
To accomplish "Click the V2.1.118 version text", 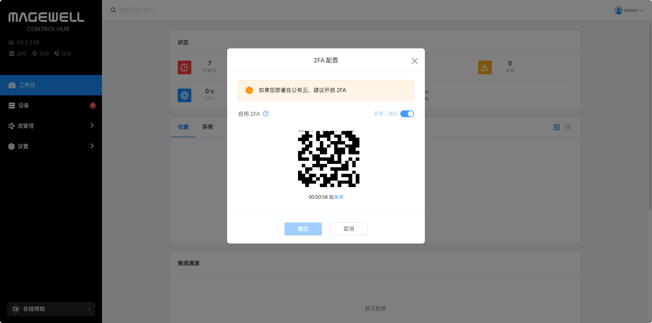I will (28, 43).
